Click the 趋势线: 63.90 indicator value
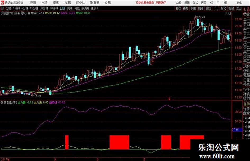This screenshot has width=250, height=161. point(57,103)
